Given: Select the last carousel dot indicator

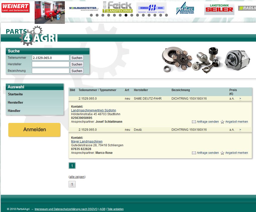Looking at the screenshot, I should tap(166, 15).
